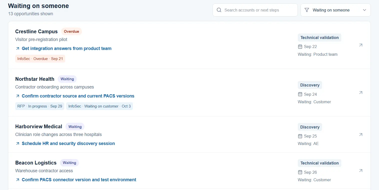The height and width of the screenshot is (190, 379).
Task: Click calendar icon beside Sep 25
Action: coord(300,136)
